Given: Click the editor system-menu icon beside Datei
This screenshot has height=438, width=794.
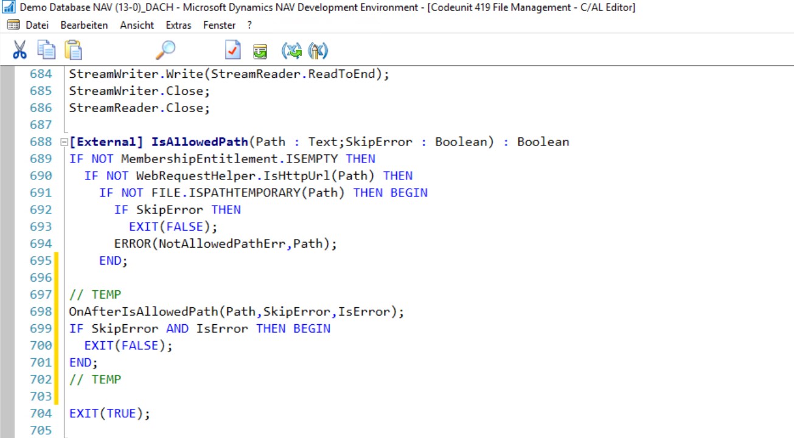Looking at the screenshot, I should pos(13,25).
